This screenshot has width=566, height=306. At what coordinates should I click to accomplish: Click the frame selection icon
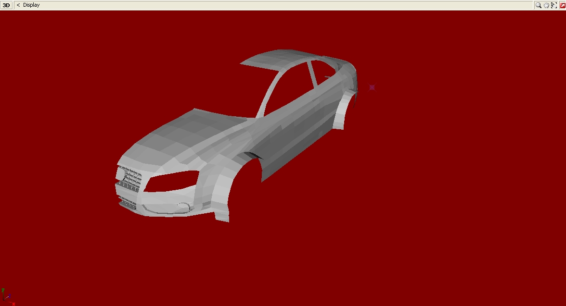tap(554, 5)
